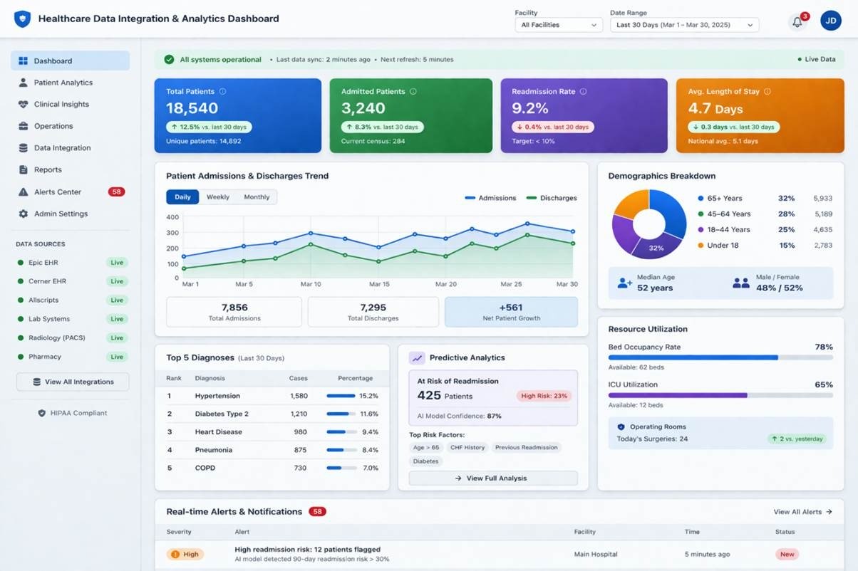Open the Facility dropdown

559,25
